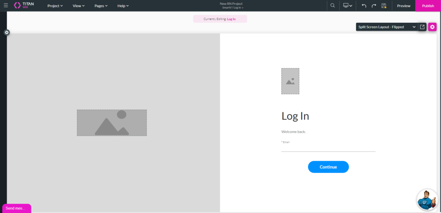Open Split Screen Layout - Flipped dropdown

point(387,27)
